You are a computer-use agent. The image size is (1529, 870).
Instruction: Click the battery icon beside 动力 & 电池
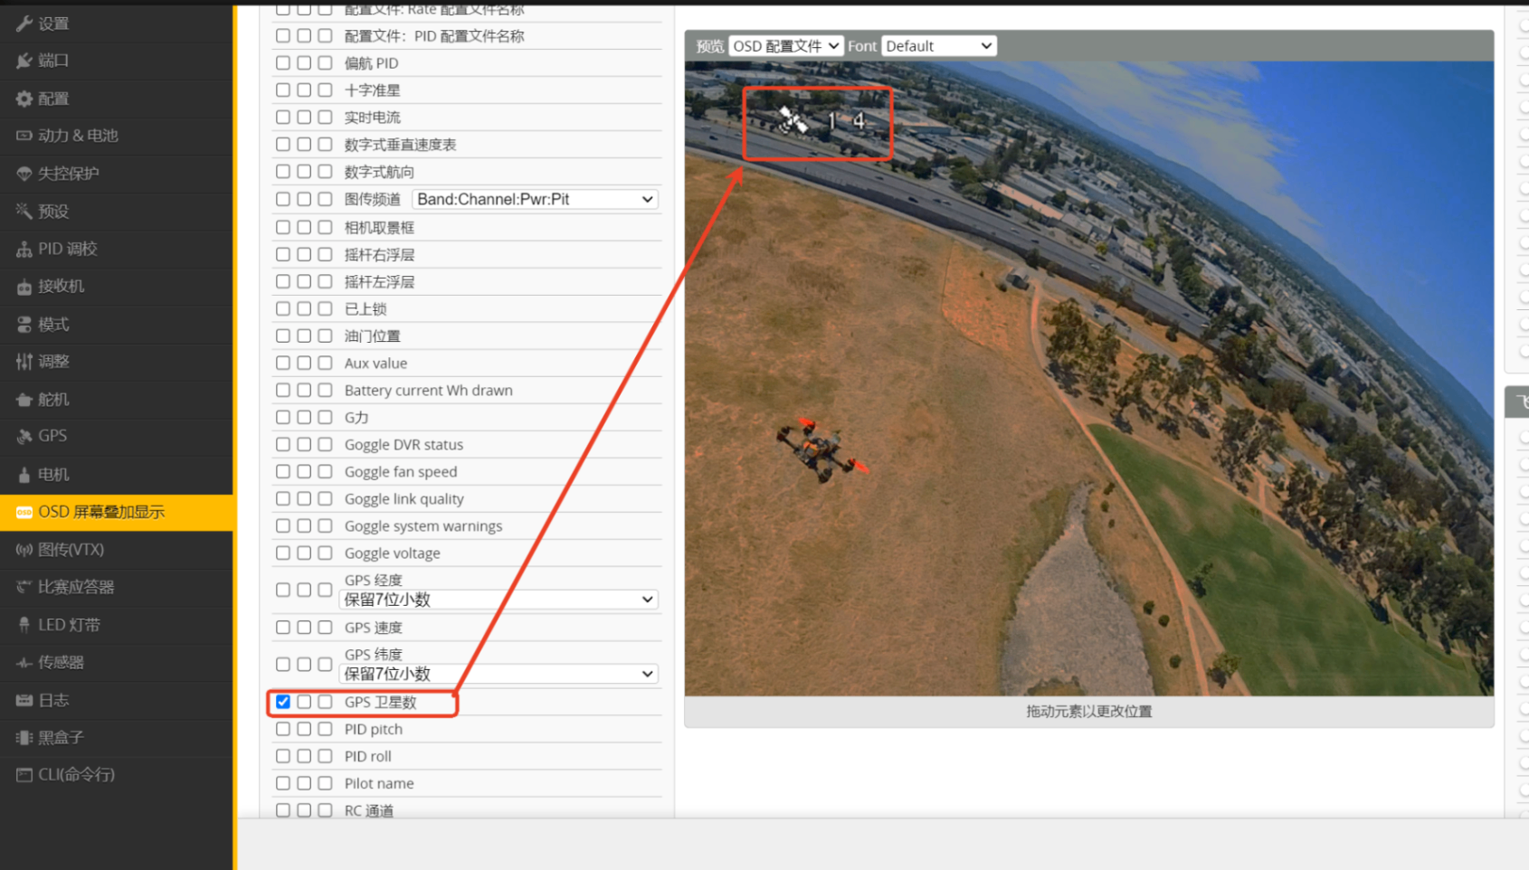pos(24,136)
